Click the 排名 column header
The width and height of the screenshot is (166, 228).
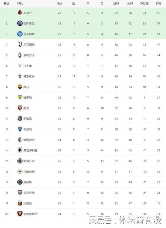tap(7, 4)
